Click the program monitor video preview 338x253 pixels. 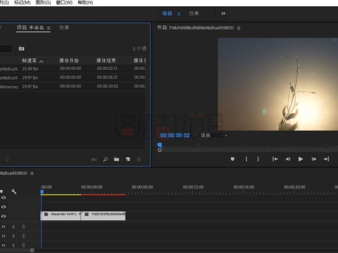pyautogui.click(x=278, y=84)
